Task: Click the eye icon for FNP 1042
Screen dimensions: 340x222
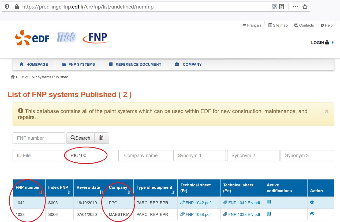Action: click(x=312, y=202)
